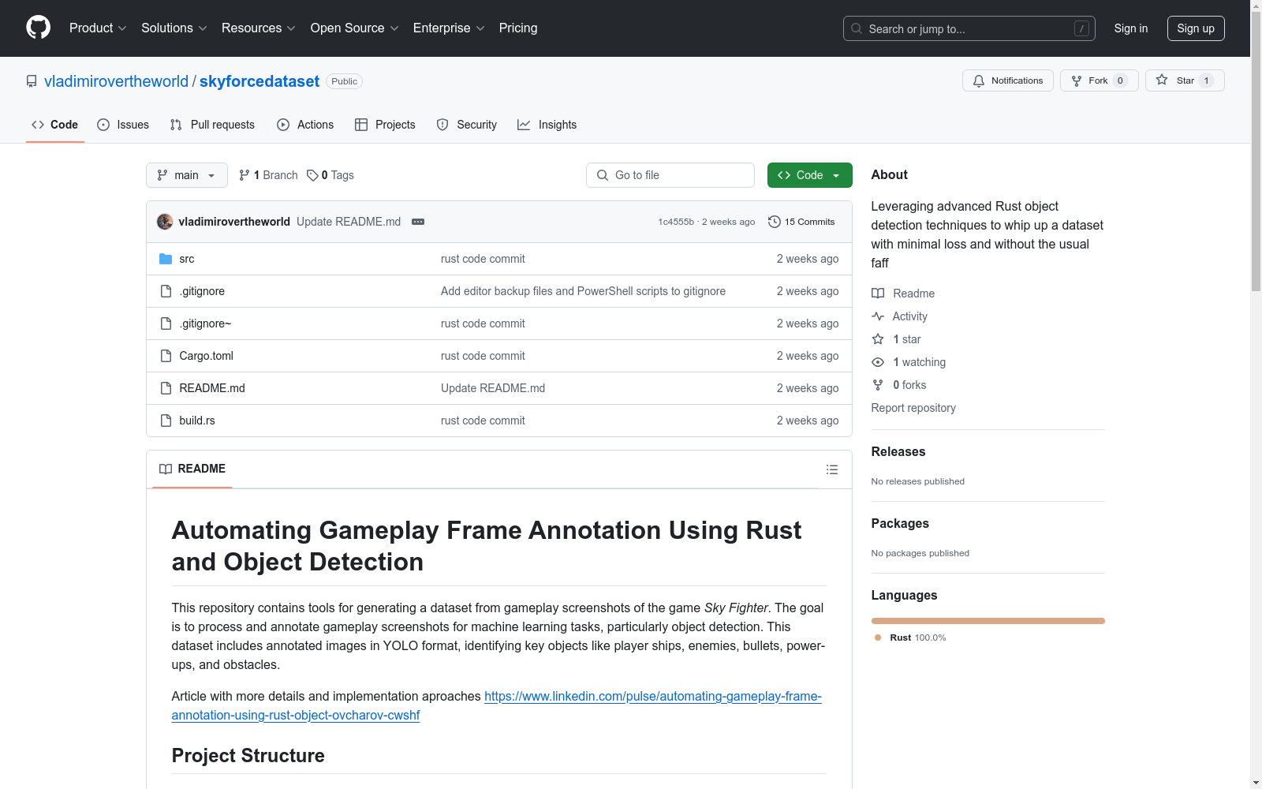1262x789 pixels.
Task: Click the .gitignore~ file icon
Action: (166, 323)
